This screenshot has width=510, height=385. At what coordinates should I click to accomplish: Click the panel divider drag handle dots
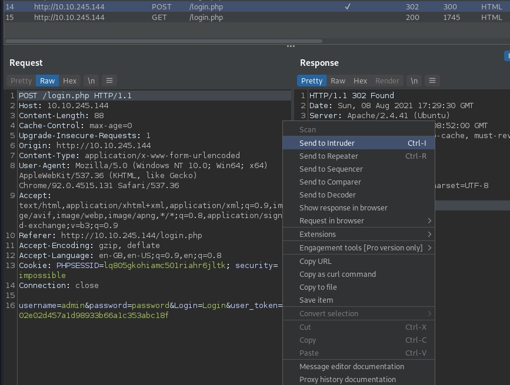(x=291, y=46)
